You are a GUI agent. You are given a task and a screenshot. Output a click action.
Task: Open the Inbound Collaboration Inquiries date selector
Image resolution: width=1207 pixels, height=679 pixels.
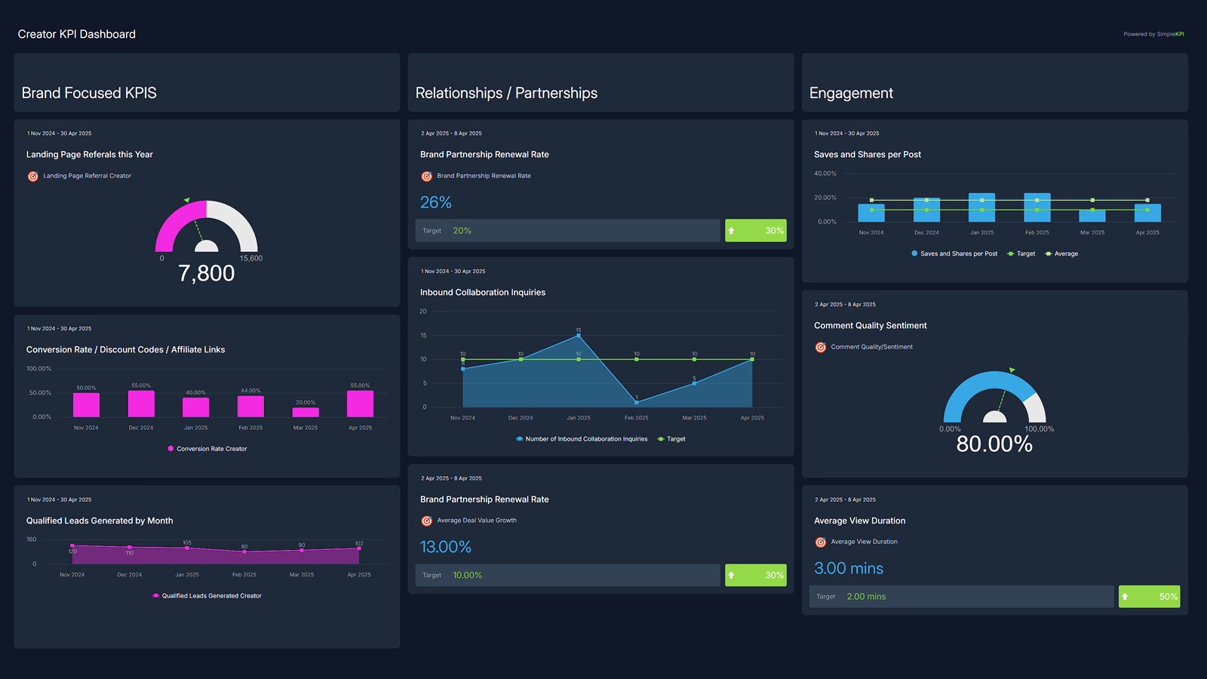tap(451, 271)
